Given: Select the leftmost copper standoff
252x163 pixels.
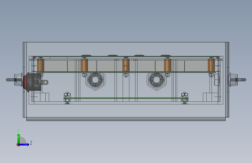Looking at the screenshot, I should point(41,65).
